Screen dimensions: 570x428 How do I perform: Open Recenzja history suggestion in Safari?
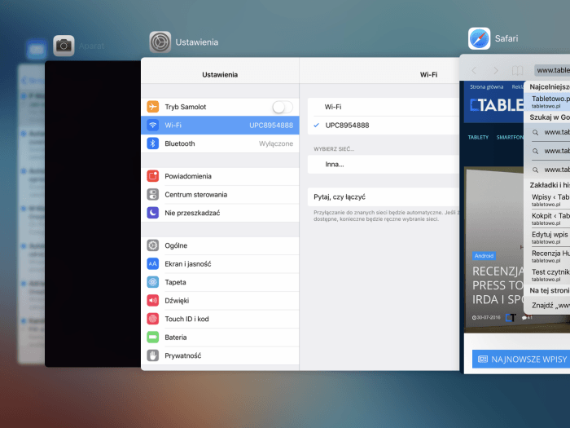pos(546,256)
